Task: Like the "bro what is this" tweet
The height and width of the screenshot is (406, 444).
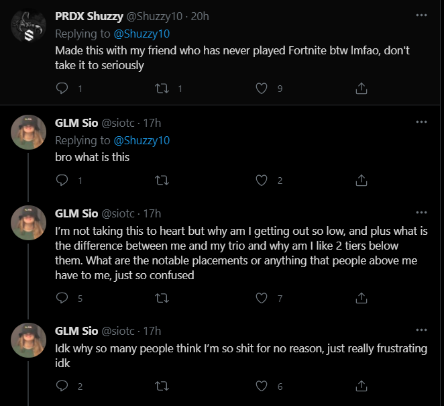Action: pyautogui.click(x=262, y=180)
